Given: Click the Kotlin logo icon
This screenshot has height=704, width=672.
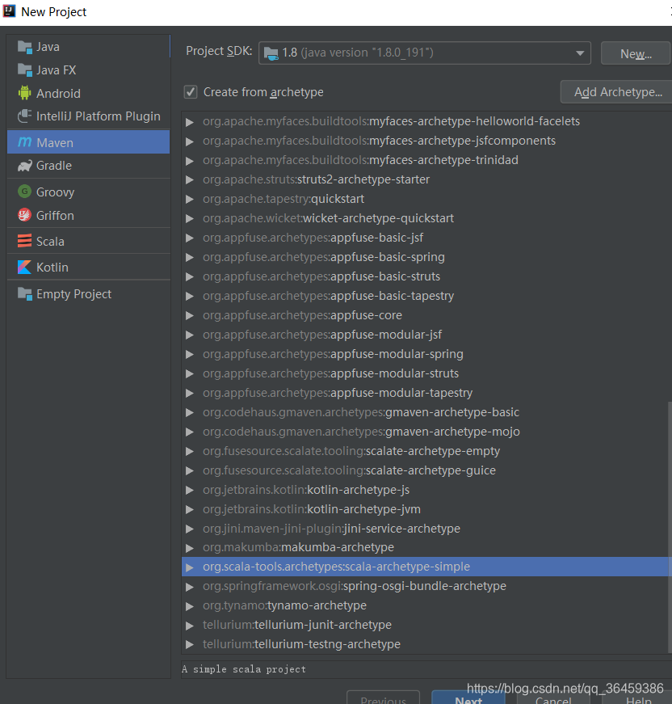Looking at the screenshot, I should 25,268.
